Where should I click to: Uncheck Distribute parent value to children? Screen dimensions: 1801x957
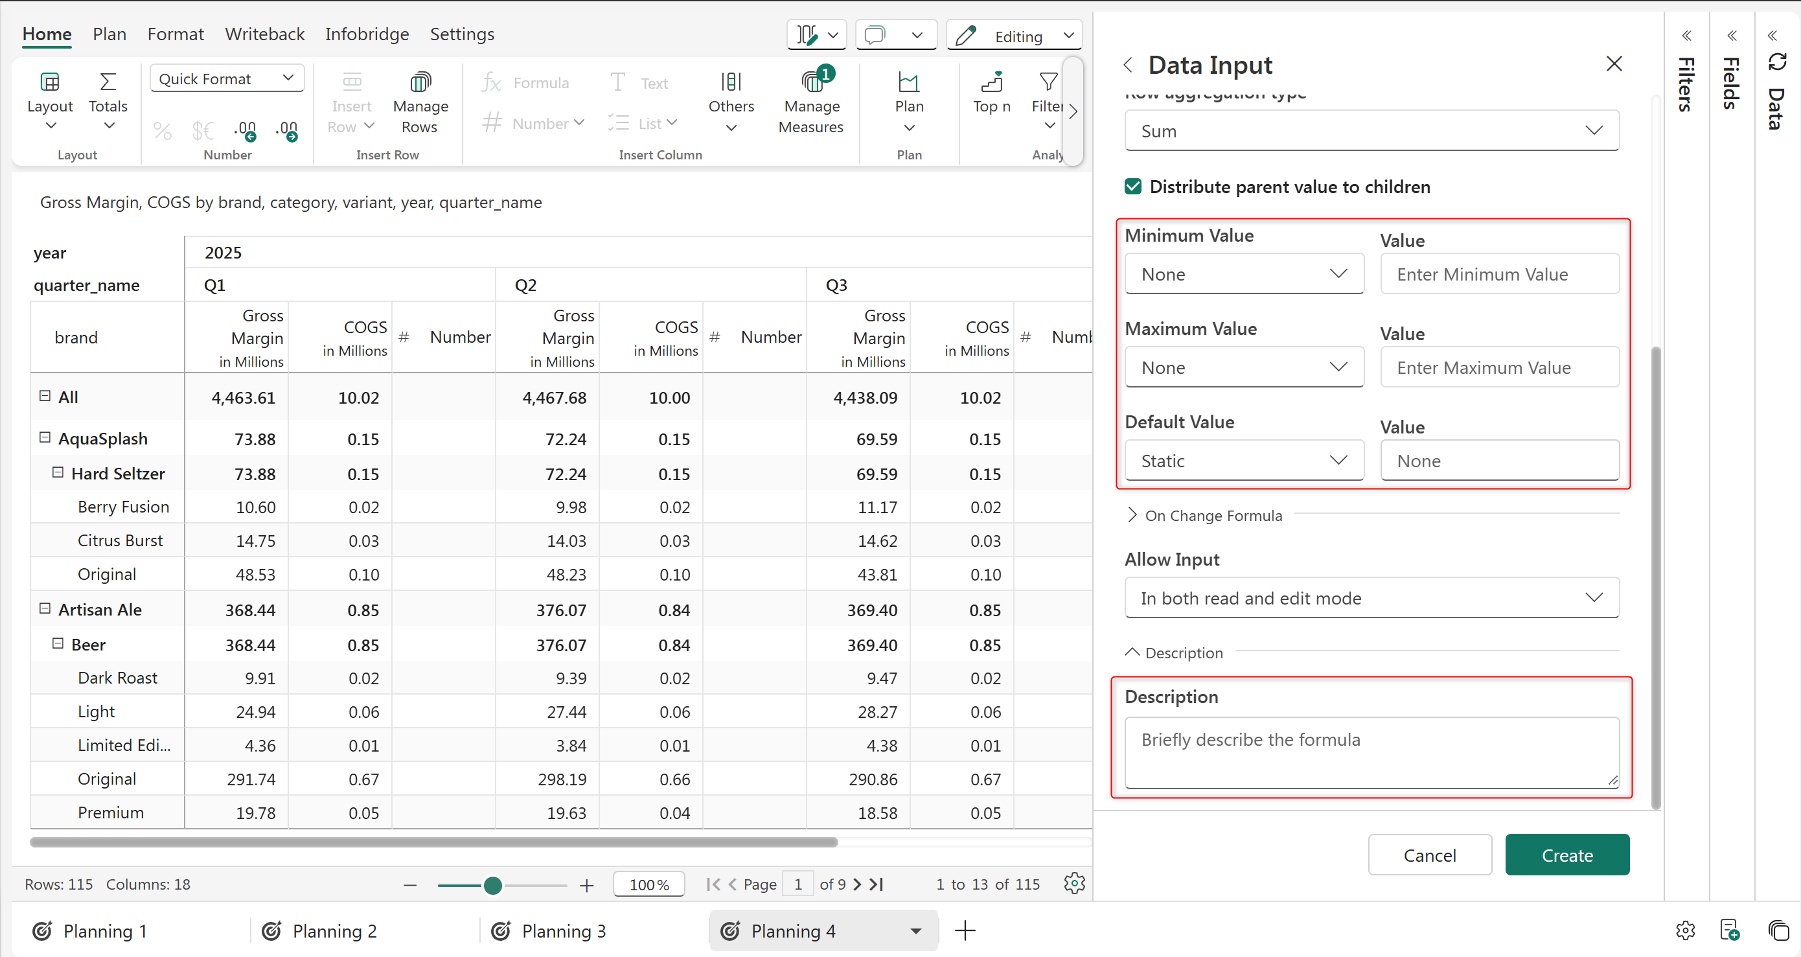point(1132,187)
